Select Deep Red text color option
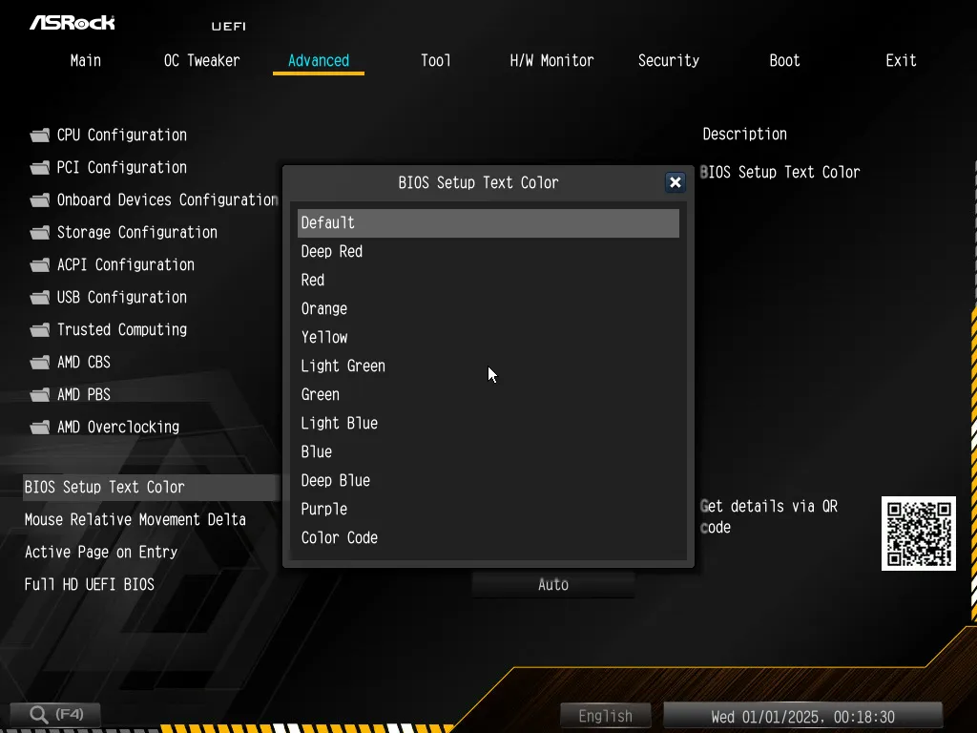Viewport: 977px width, 733px height. [332, 252]
